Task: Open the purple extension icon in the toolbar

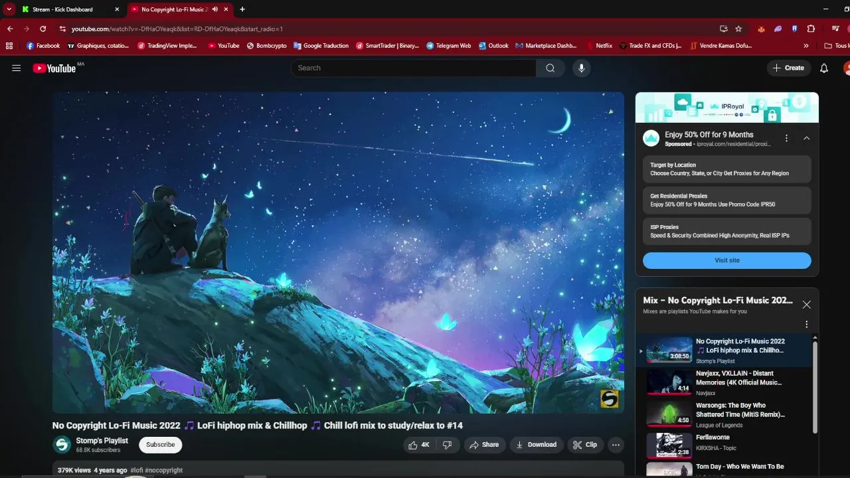Action: 778,29
